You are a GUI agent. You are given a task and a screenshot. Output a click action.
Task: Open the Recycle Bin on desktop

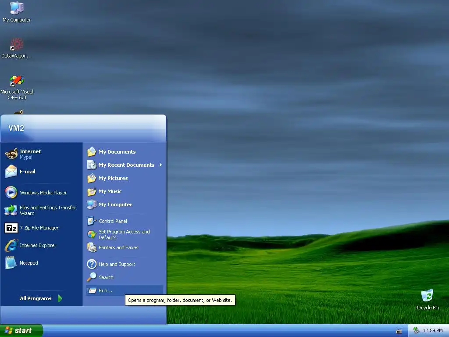(427, 299)
